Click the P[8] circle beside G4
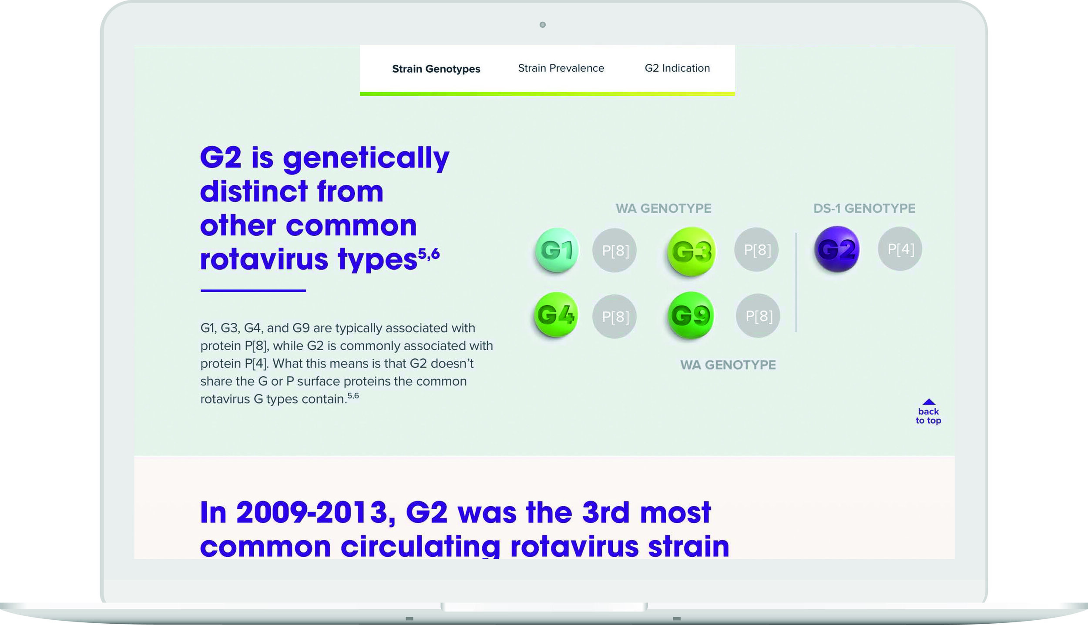The image size is (1088, 625). point(615,316)
